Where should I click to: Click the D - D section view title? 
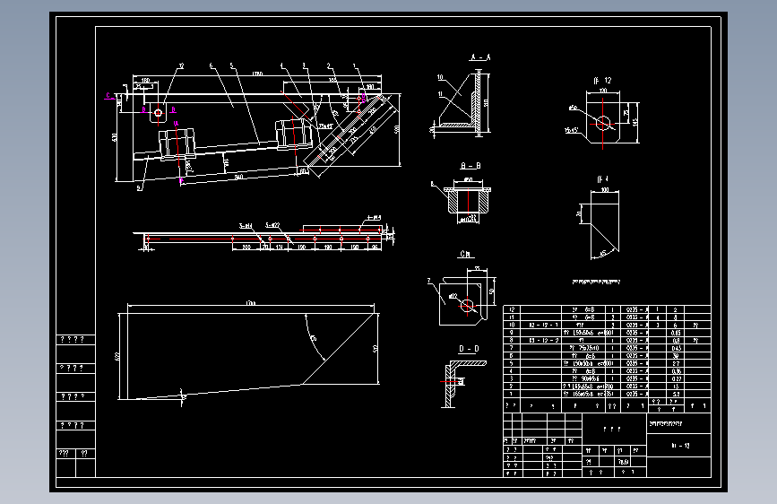click(x=469, y=349)
